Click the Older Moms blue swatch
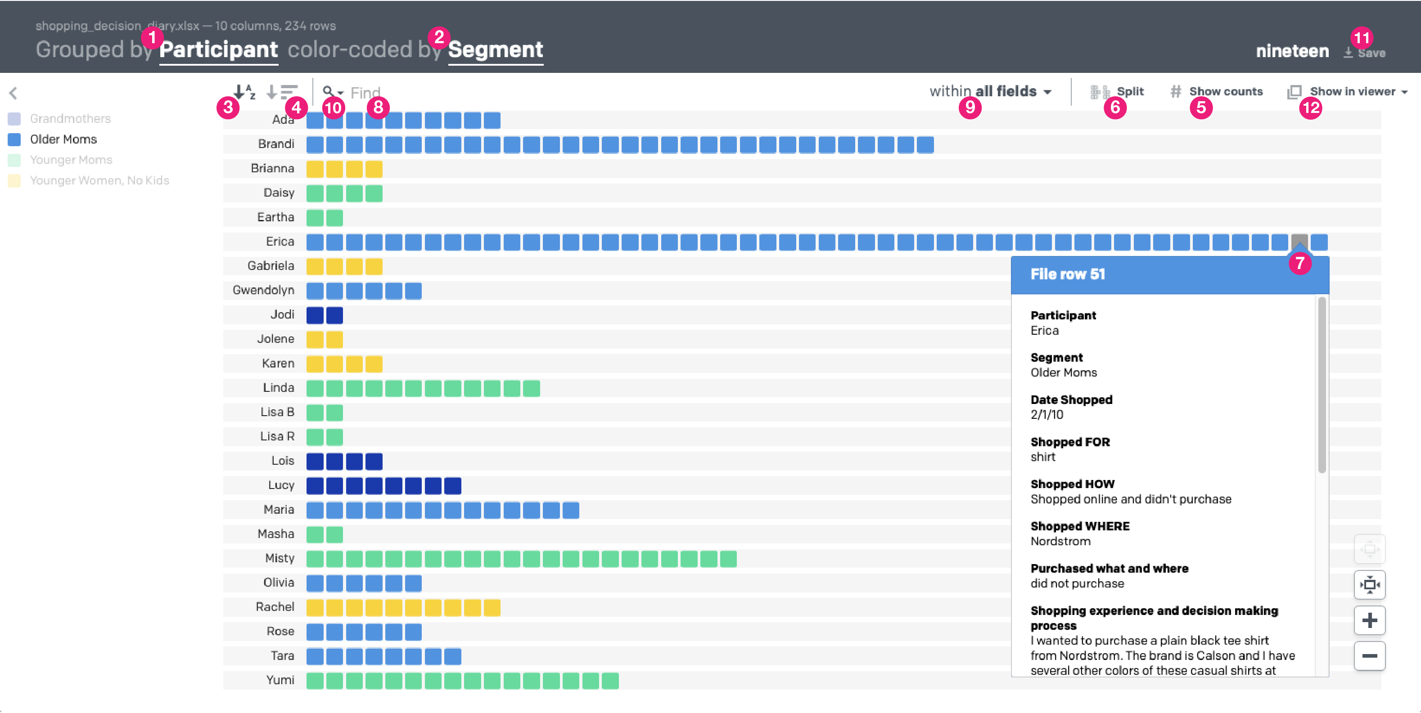 coord(14,139)
